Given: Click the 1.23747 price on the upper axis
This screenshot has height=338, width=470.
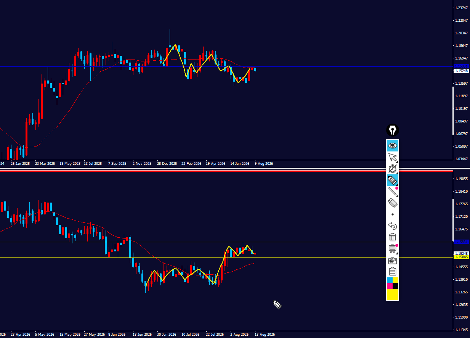Looking at the screenshot, I should (x=461, y=8).
